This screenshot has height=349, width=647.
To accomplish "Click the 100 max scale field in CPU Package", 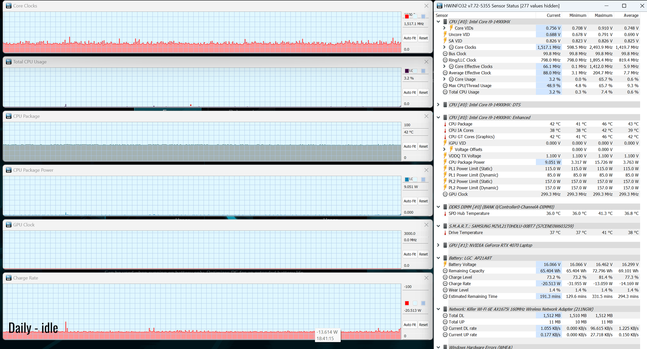I will click(x=416, y=125).
